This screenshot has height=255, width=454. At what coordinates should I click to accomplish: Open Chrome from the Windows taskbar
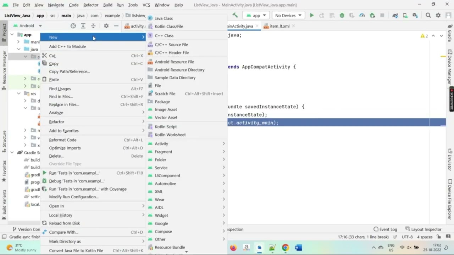click(285, 248)
